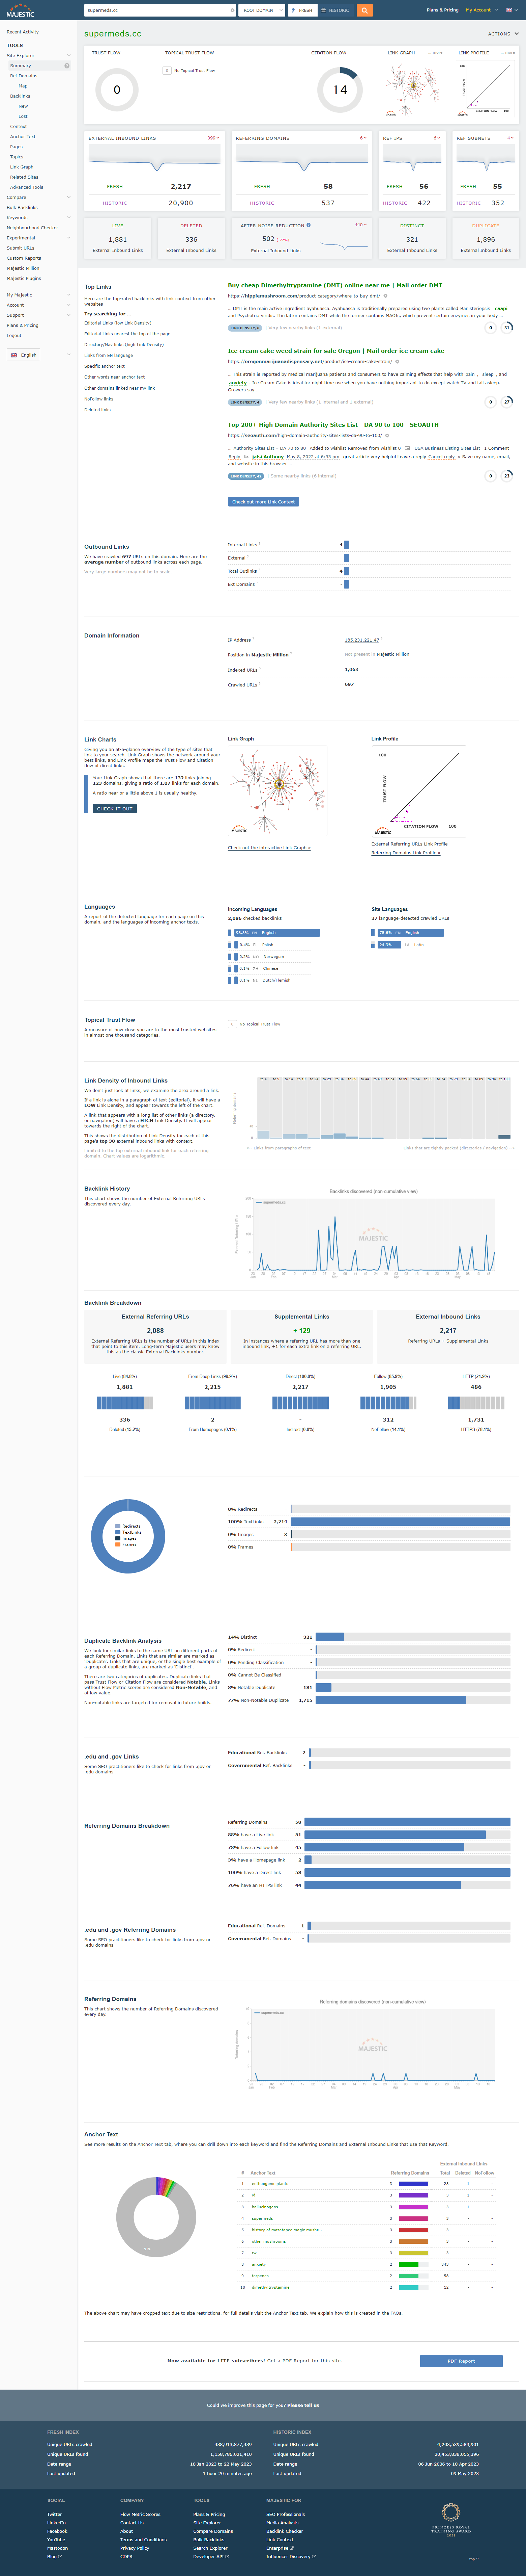Open Neighbourhood Checker in the sidebar
This screenshot has width=526, height=2576.
[x=32, y=228]
